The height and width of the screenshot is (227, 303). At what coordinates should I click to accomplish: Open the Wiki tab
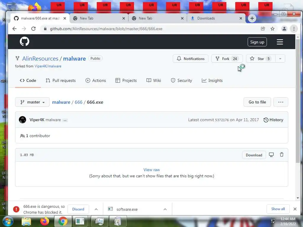point(154,80)
